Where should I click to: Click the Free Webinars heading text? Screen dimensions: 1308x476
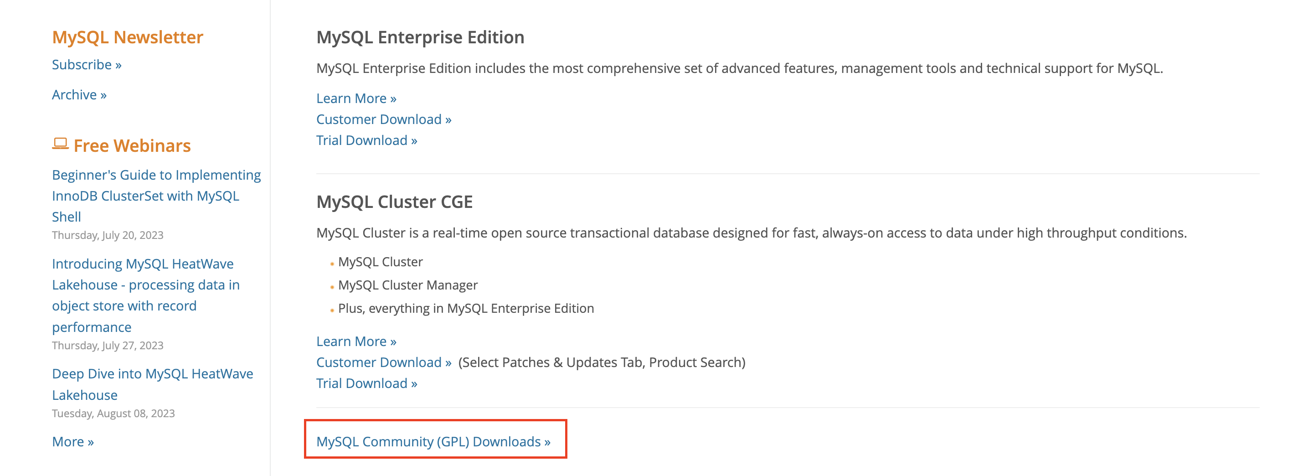point(132,146)
